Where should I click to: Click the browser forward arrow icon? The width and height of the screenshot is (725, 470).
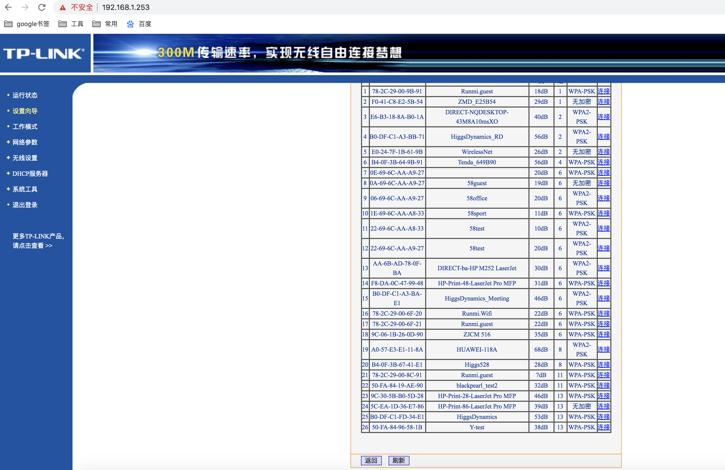(x=25, y=7)
